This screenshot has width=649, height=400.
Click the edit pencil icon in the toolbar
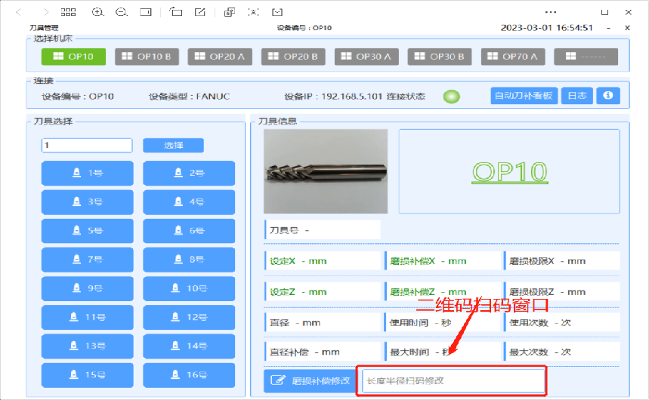pos(199,12)
